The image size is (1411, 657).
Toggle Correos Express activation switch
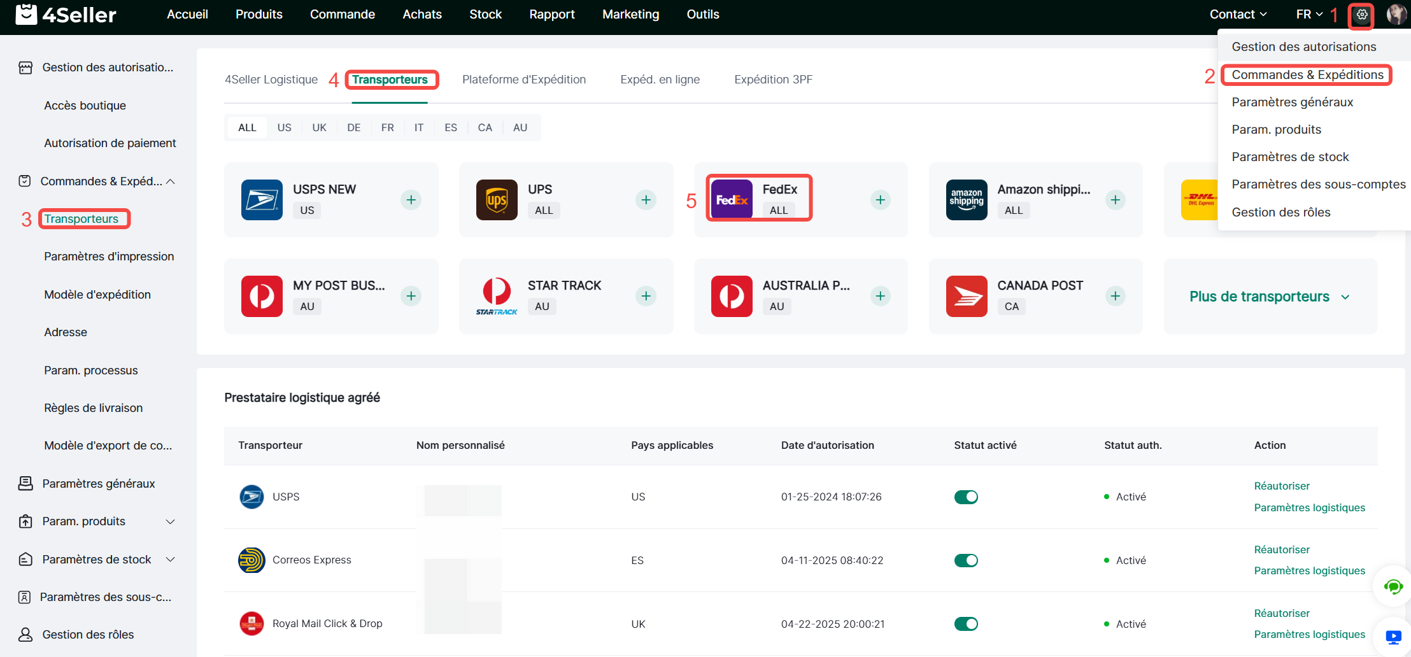pyautogui.click(x=966, y=560)
